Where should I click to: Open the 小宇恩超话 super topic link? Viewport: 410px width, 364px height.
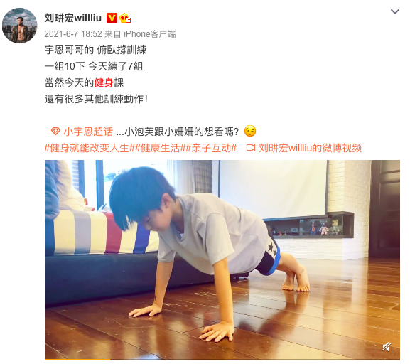(88, 132)
